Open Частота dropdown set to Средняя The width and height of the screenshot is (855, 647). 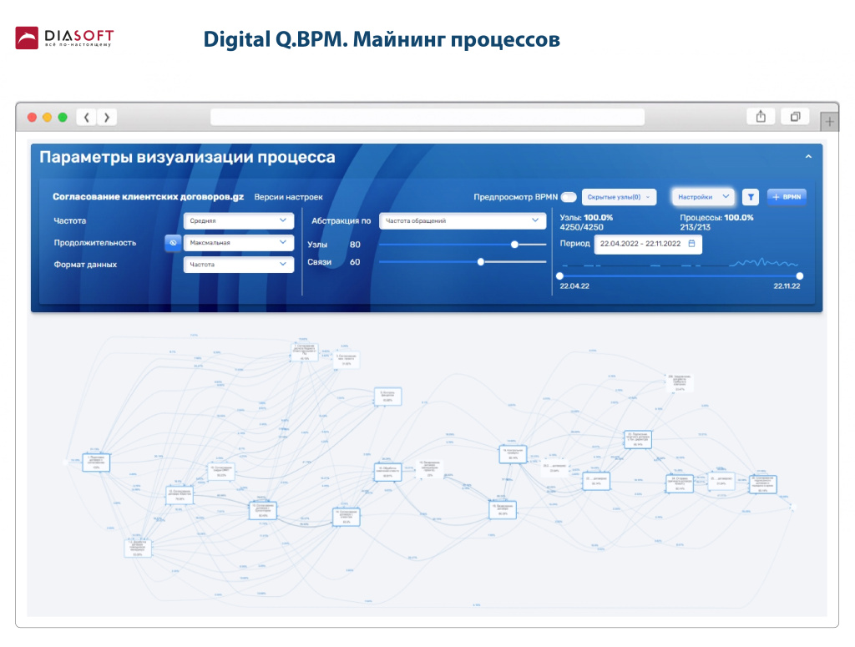tap(238, 221)
